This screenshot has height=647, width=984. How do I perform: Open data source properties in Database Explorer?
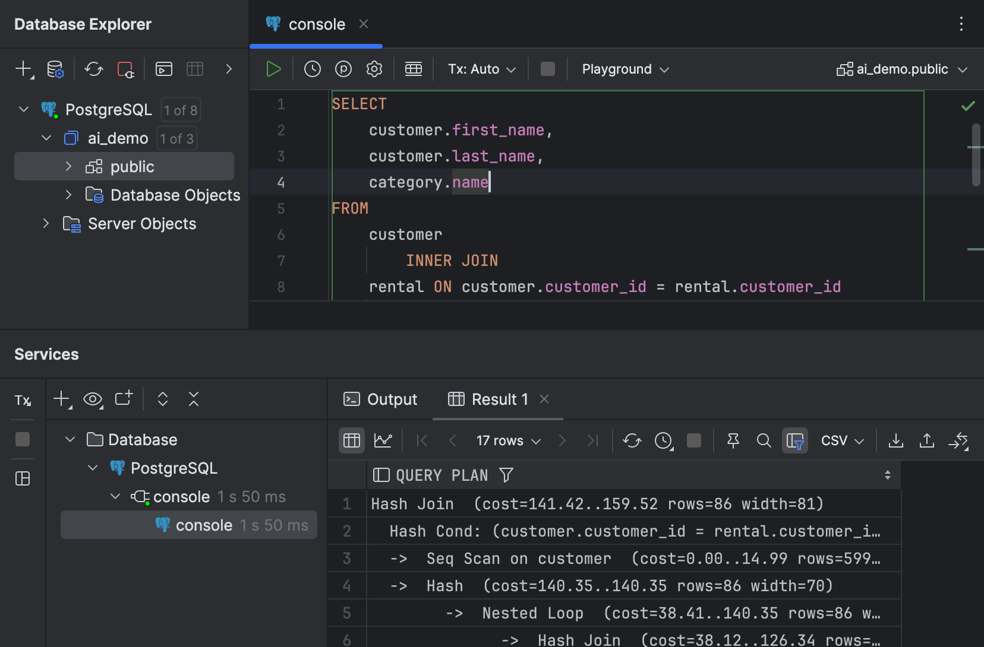pos(55,69)
